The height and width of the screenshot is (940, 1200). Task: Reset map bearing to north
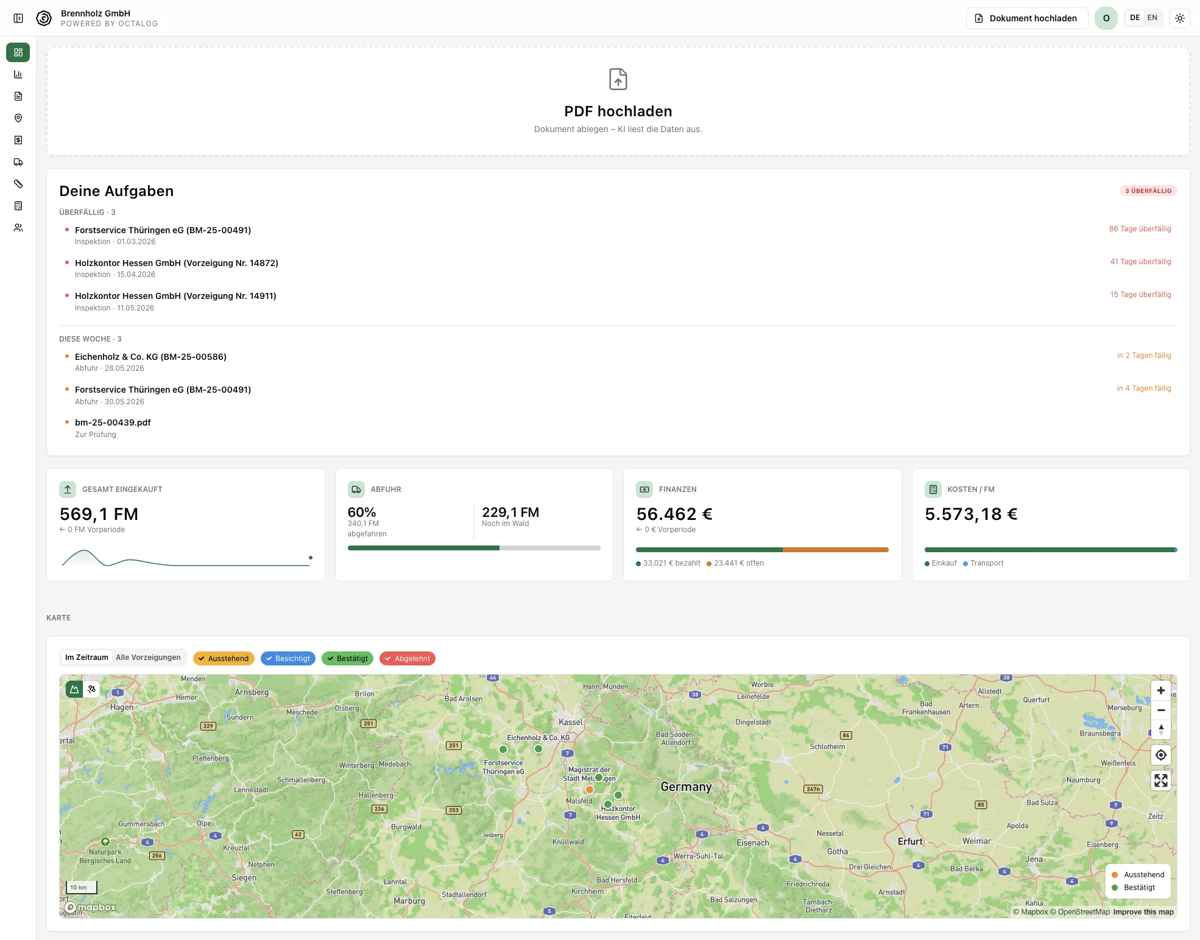click(1161, 729)
